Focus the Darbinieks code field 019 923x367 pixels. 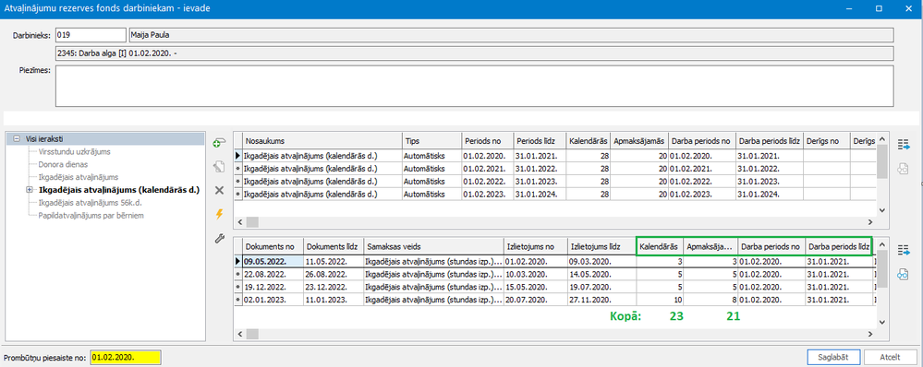pyautogui.click(x=90, y=35)
